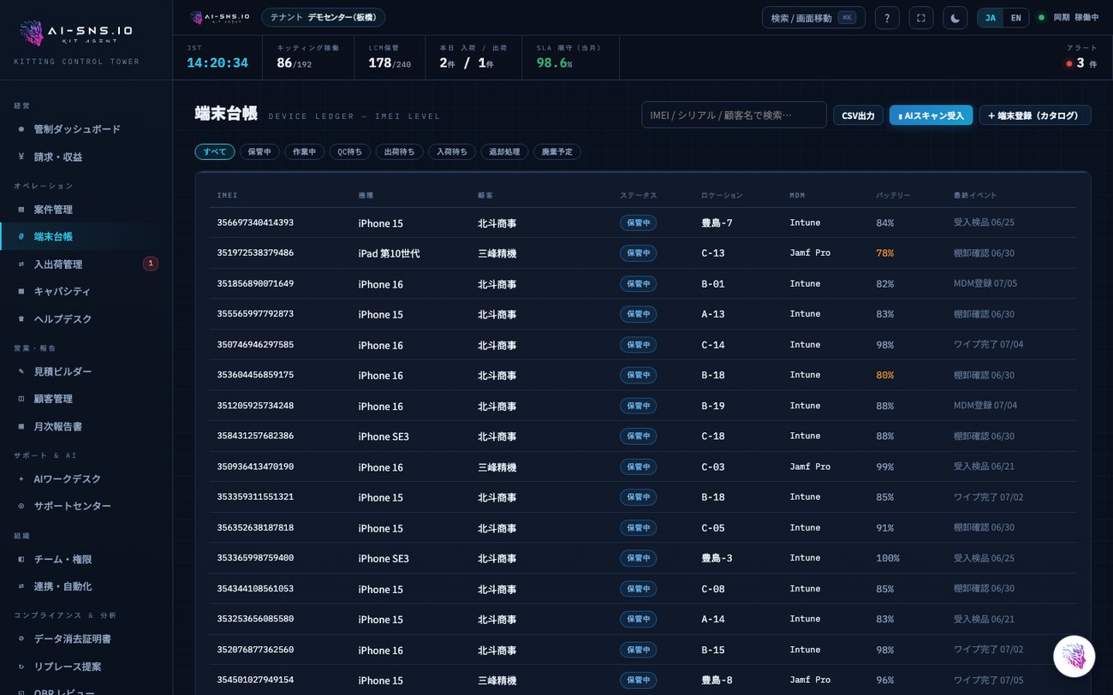
Task: Filter by the 保管中 tab
Action: pyautogui.click(x=259, y=151)
